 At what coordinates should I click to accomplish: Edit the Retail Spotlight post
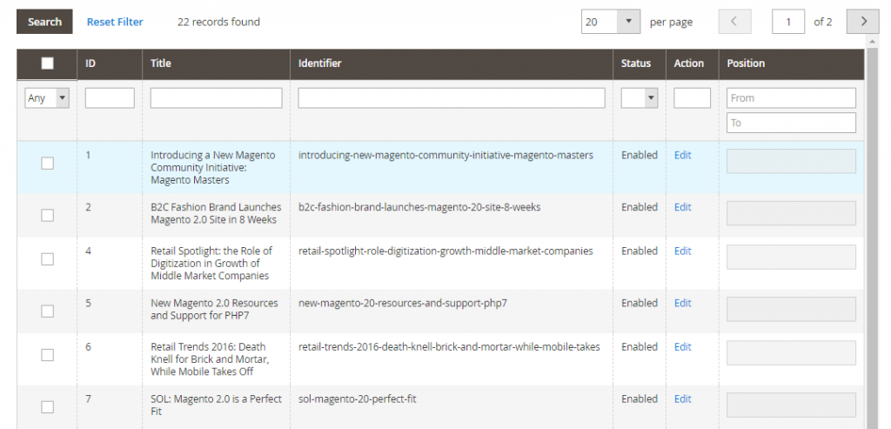(682, 251)
